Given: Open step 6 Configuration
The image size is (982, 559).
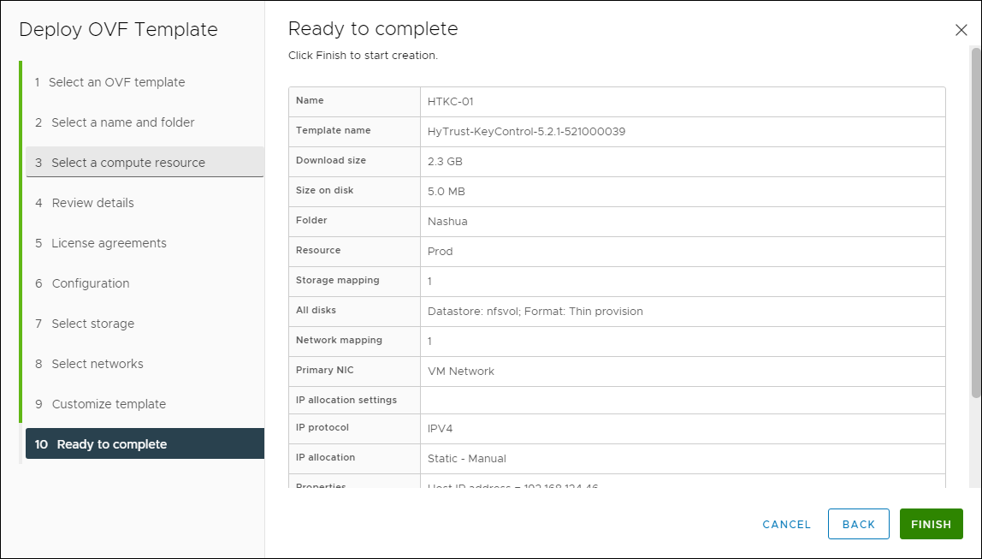Looking at the screenshot, I should click(145, 283).
